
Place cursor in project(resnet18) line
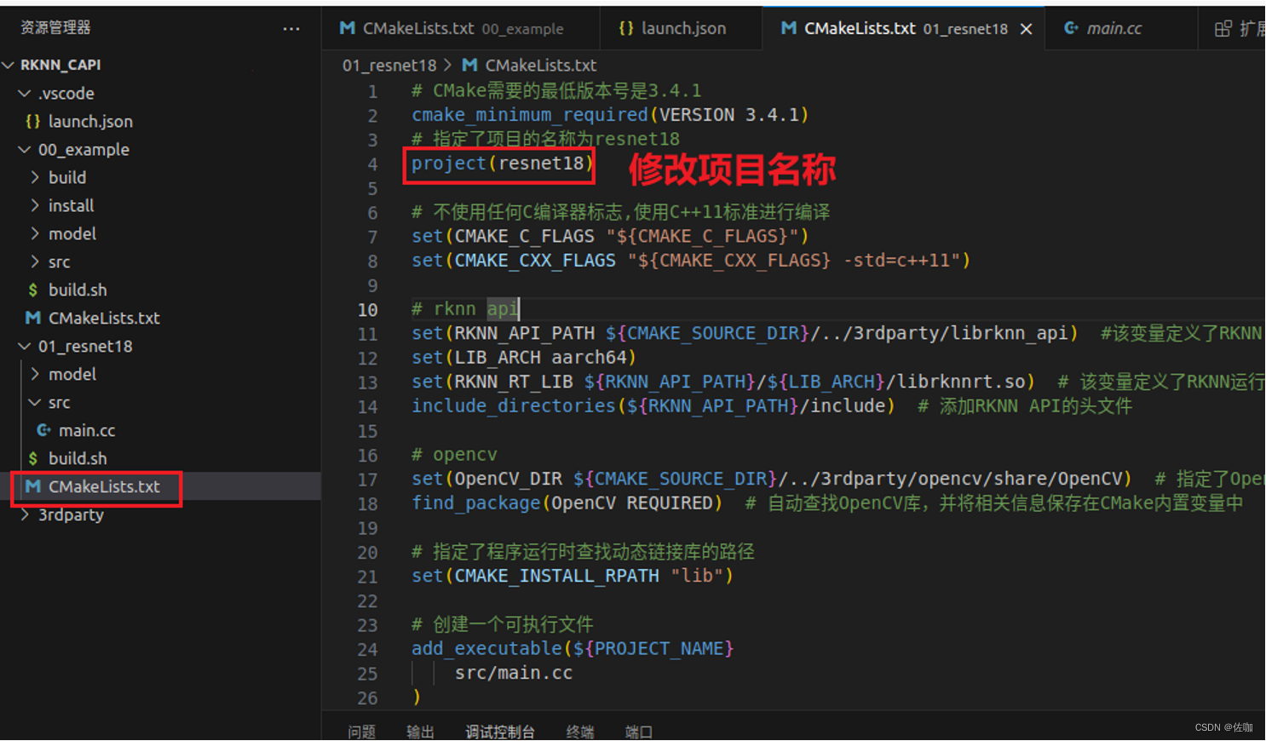(502, 164)
